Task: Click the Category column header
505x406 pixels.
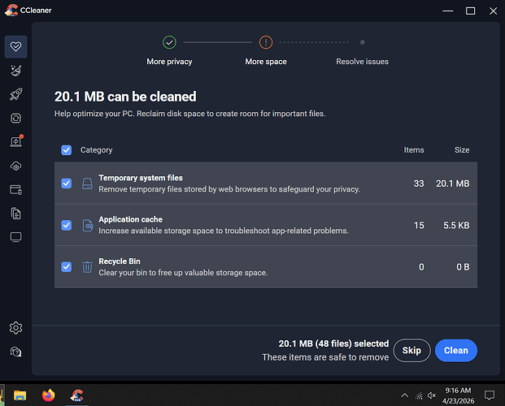Action: [x=96, y=150]
